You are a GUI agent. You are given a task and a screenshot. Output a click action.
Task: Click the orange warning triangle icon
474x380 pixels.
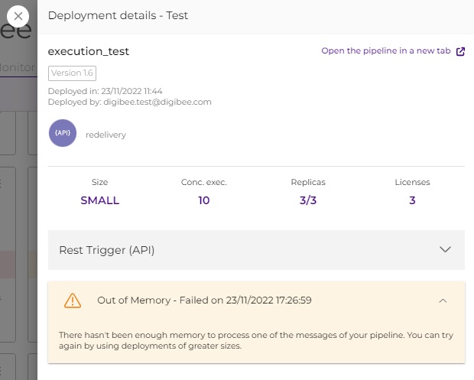click(x=72, y=300)
